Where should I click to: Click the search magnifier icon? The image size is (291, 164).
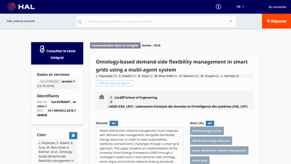[80, 22]
